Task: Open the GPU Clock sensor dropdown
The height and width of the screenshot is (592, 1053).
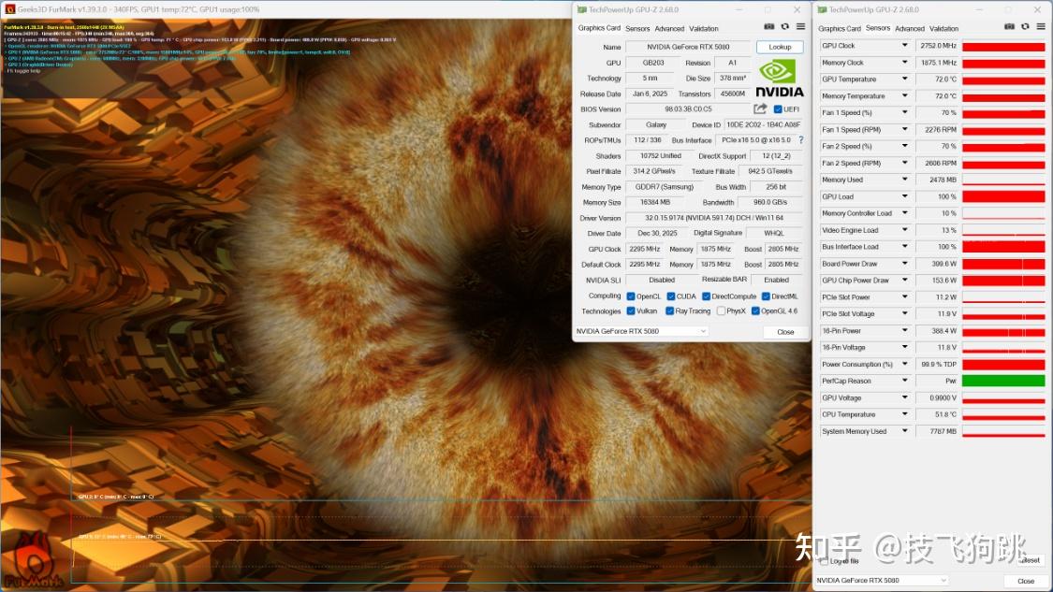Action: [904, 46]
